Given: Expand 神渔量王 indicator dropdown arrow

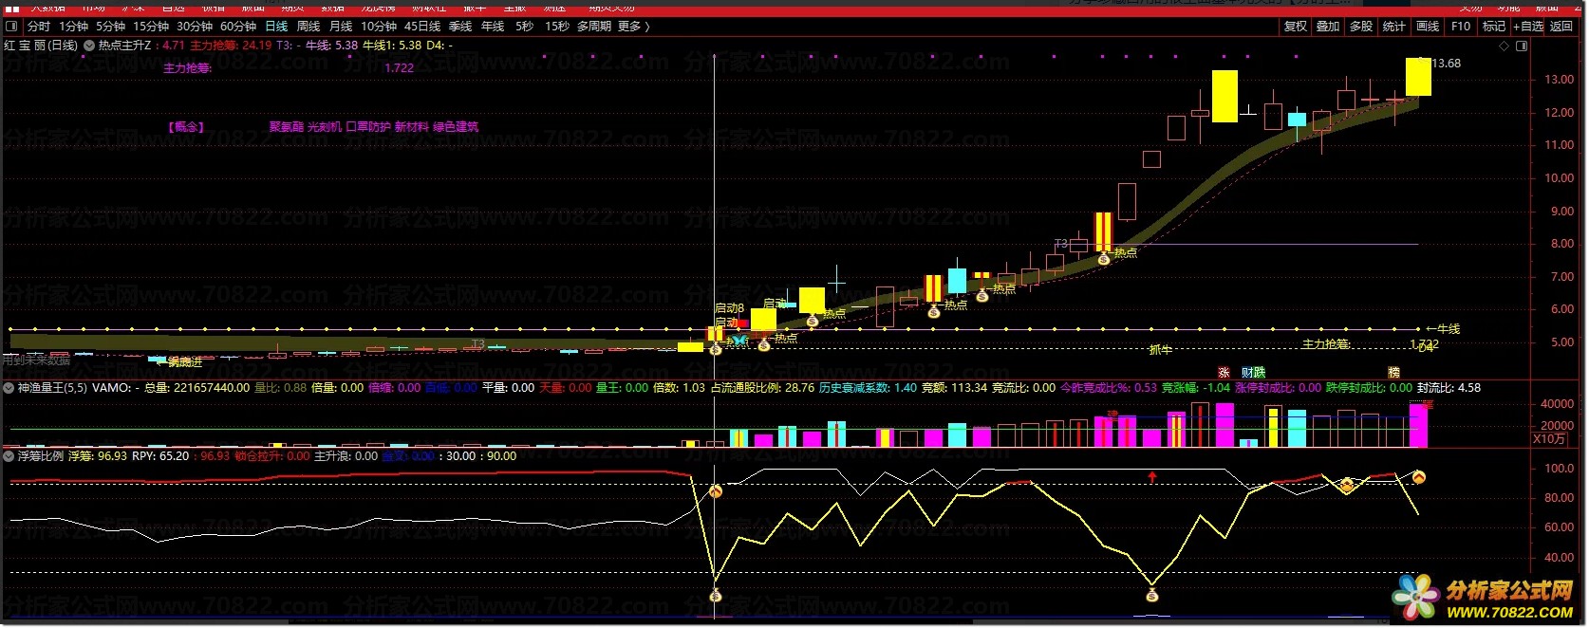Looking at the screenshot, I should [x=9, y=388].
